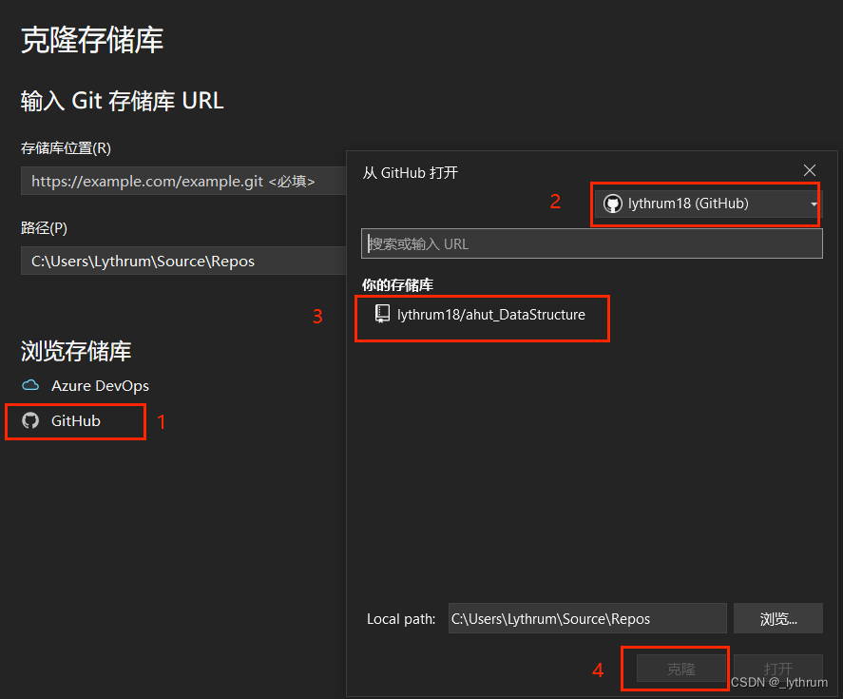843x699 pixels.
Task: Click the 输入 Git 存储库 URL heading
Action: [122, 101]
